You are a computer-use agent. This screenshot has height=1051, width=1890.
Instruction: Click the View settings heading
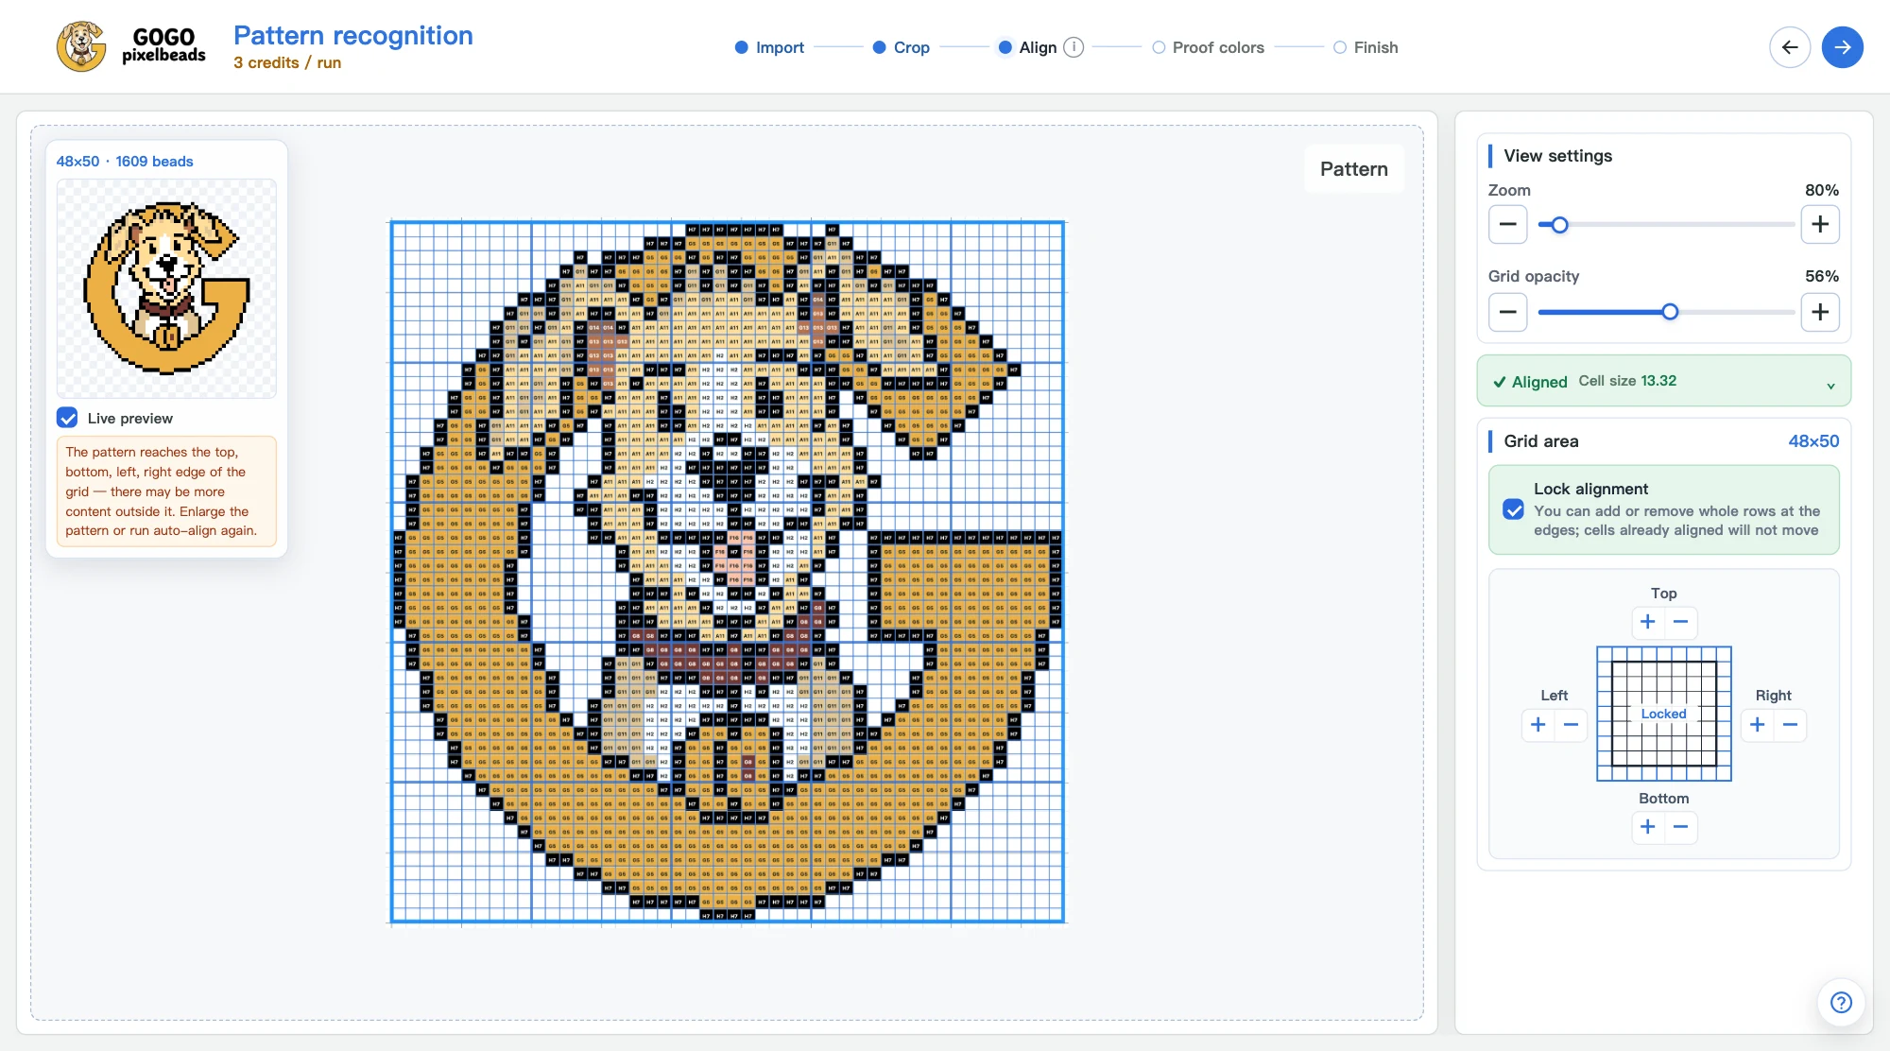[1557, 156]
